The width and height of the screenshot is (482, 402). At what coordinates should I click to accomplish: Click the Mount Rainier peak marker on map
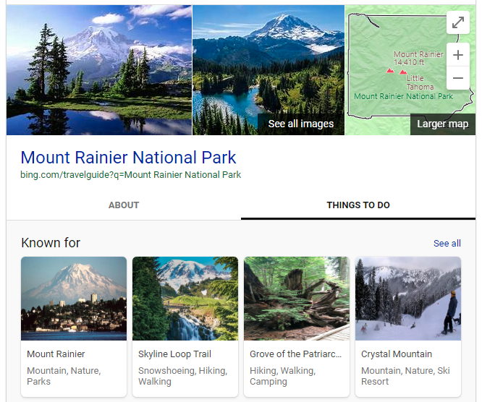click(x=390, y=71)
